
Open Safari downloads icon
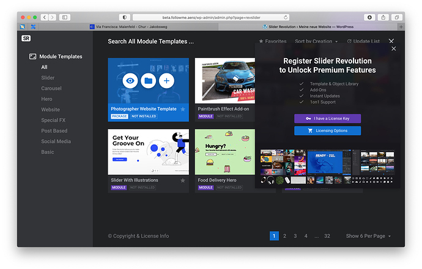[x=369, y=18]
